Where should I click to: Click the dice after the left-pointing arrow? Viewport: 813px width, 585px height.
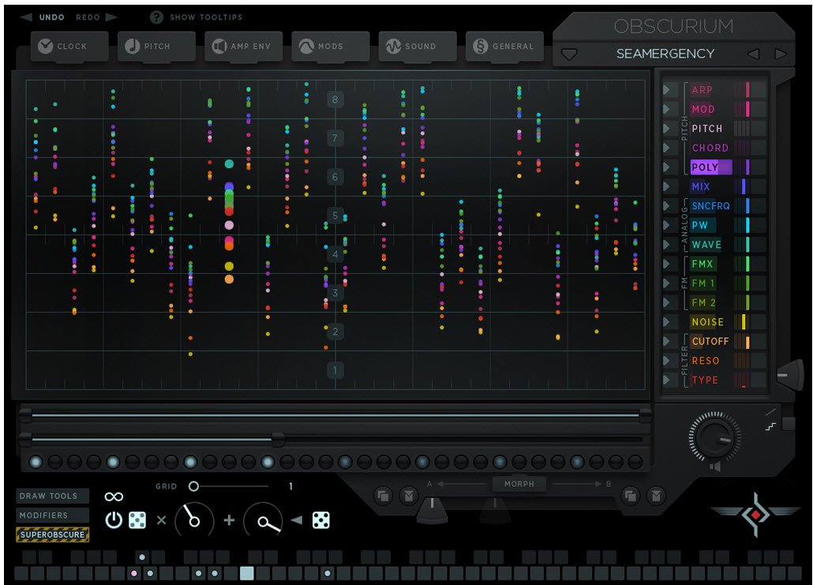[x=321, y=520]
